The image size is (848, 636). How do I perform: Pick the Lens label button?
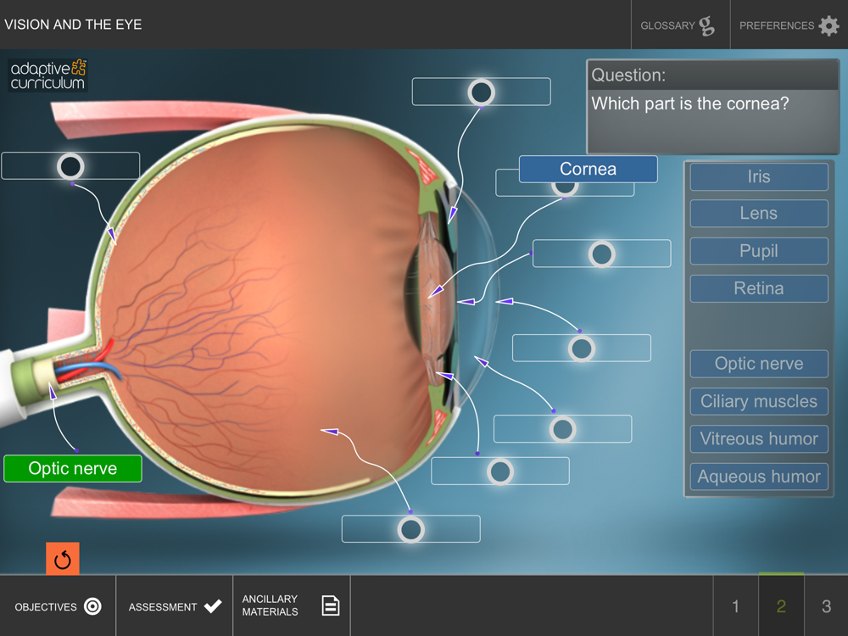click(759, 214)
